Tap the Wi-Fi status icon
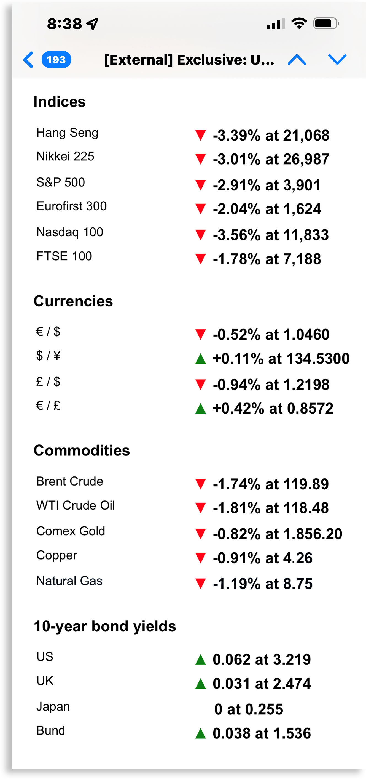The width and height of the screenshot is (366, 779). click(x=299, y=23)
